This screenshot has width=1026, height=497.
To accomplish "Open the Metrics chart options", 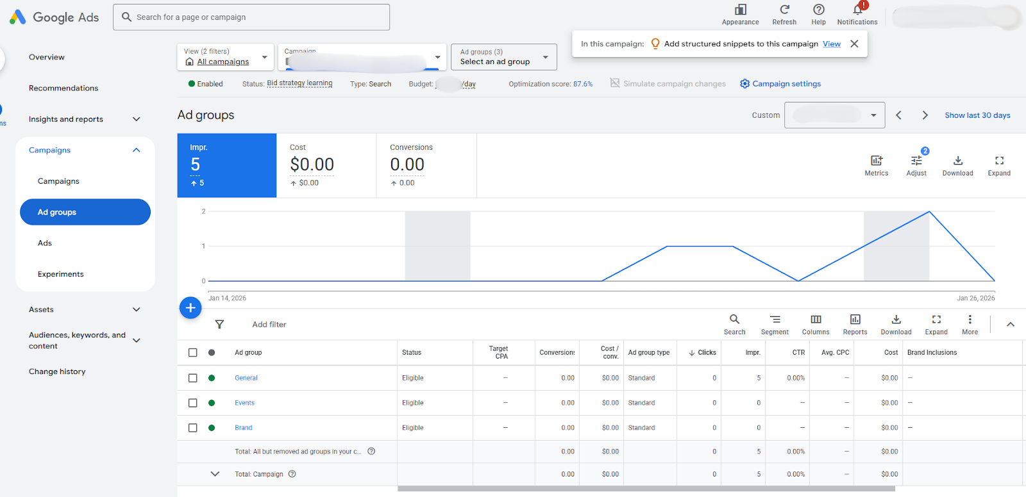I will (876, 161).
